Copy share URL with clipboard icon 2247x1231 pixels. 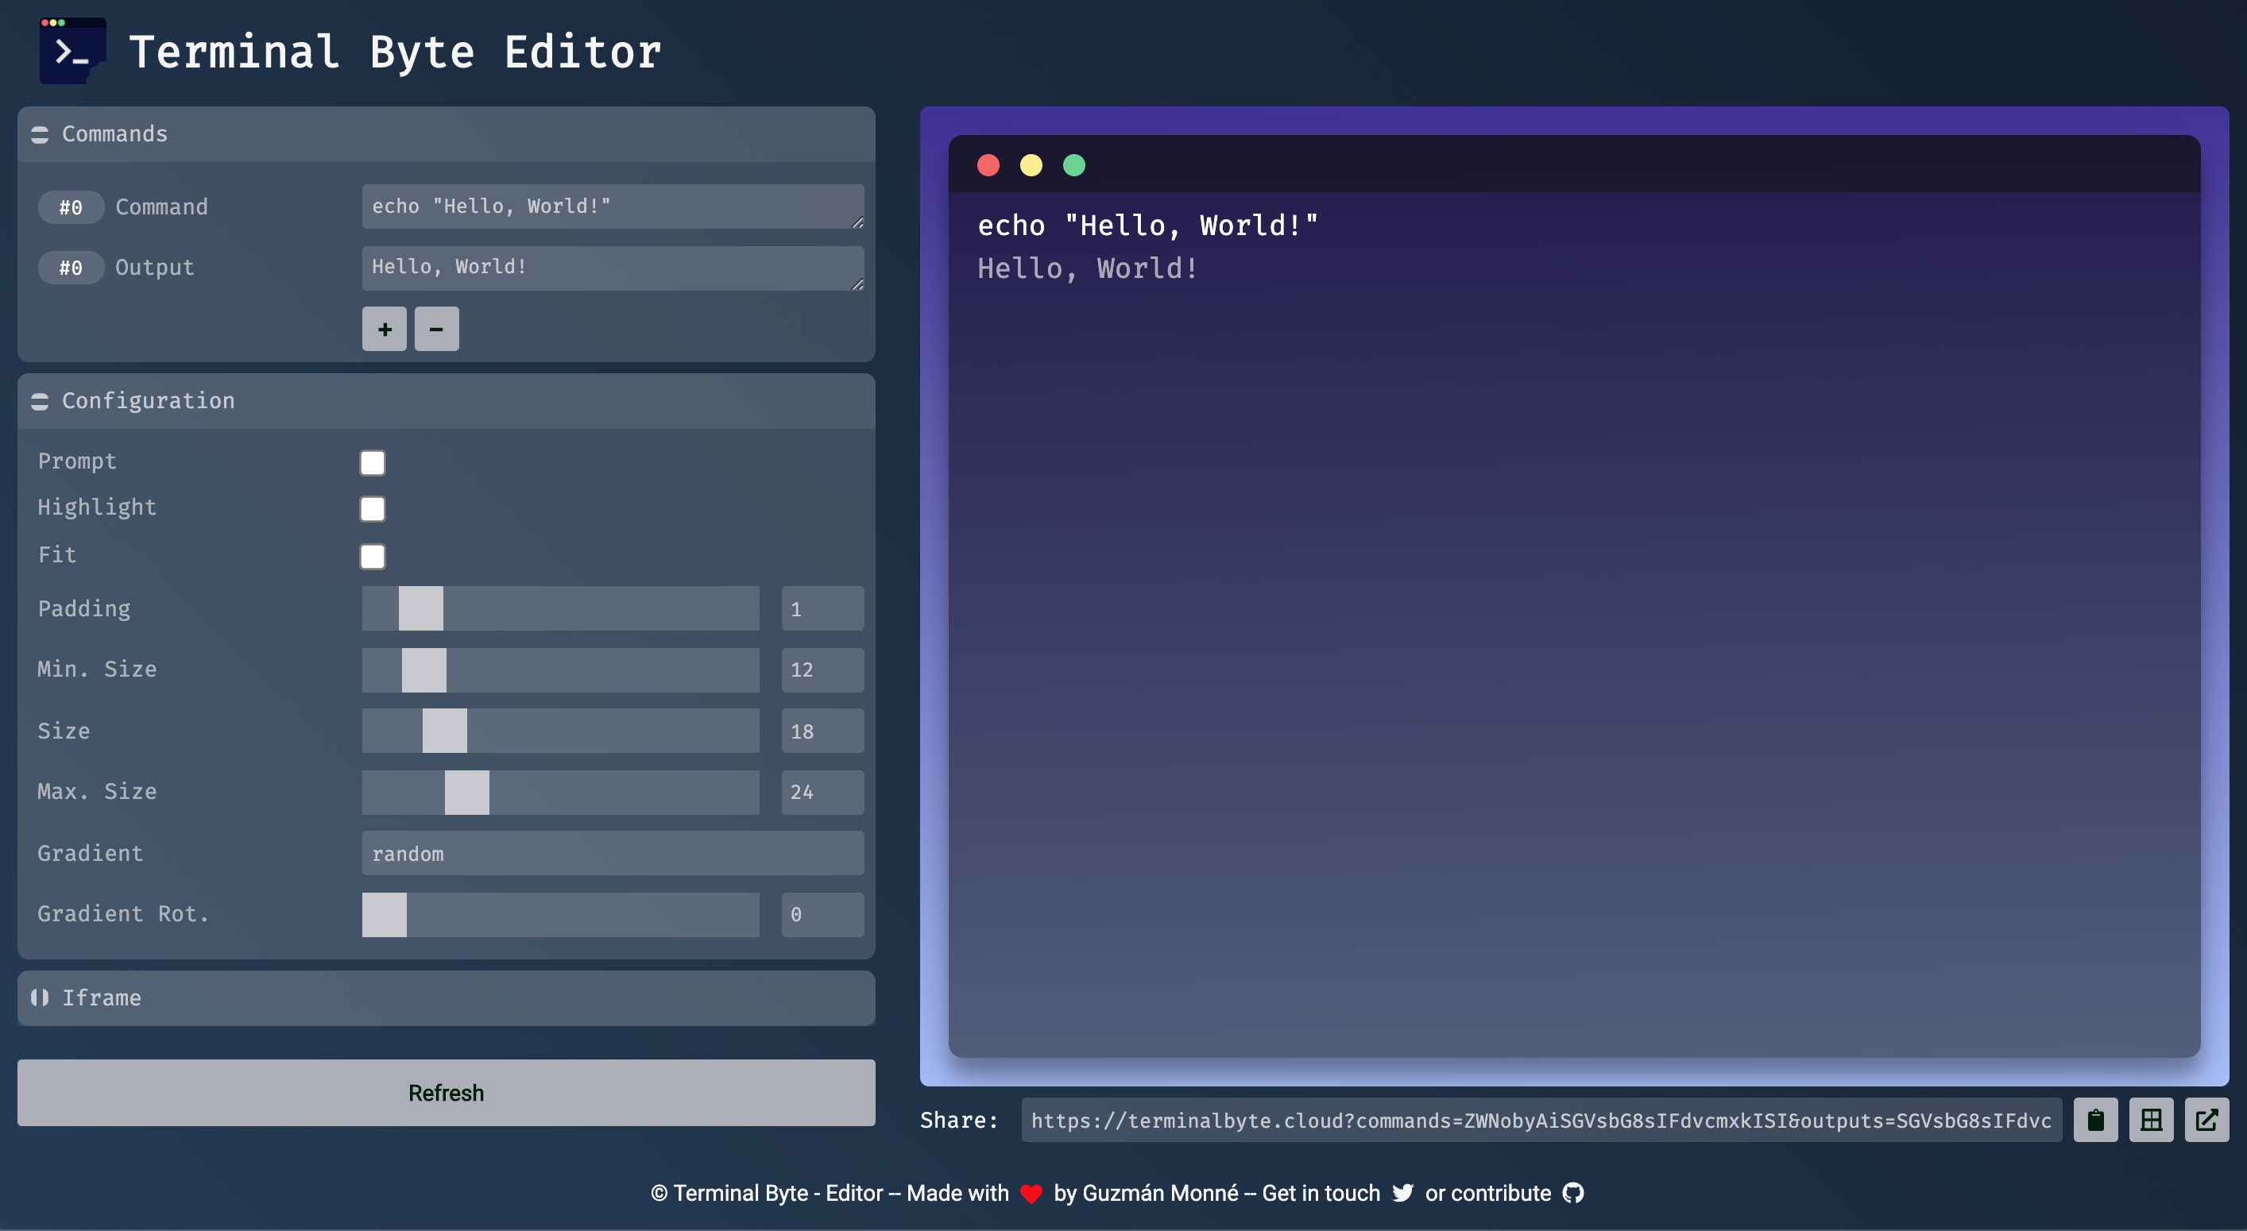[x=2095, y=1121]
